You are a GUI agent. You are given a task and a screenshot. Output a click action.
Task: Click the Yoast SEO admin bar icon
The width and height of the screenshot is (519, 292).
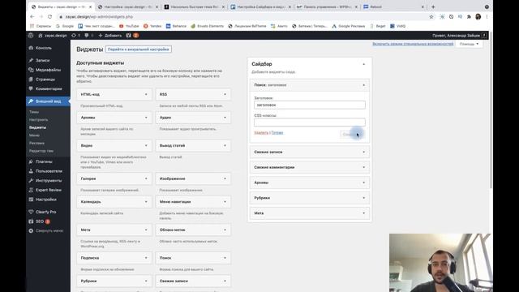coord(128,36)
